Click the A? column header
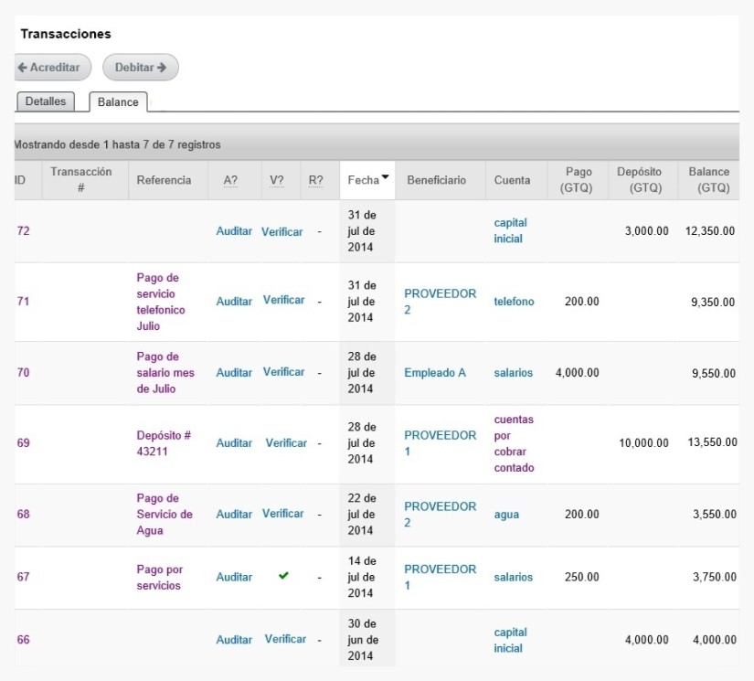The height and width of the screenshot is (681, 754). (230, 180)
